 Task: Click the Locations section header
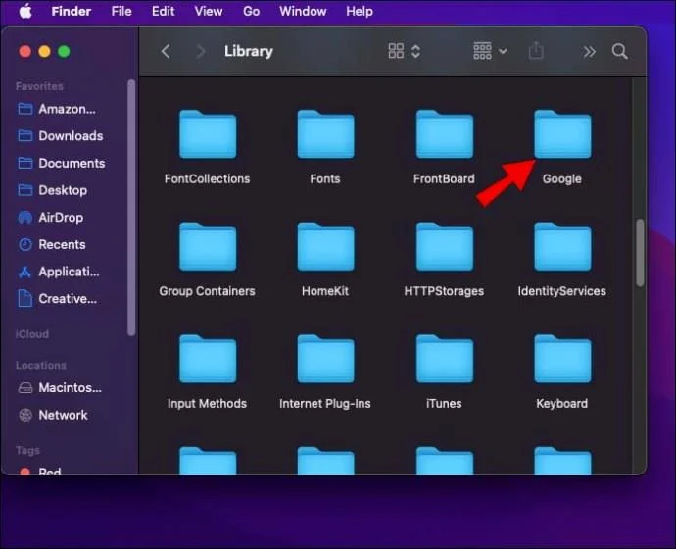[x=41, y=366]
